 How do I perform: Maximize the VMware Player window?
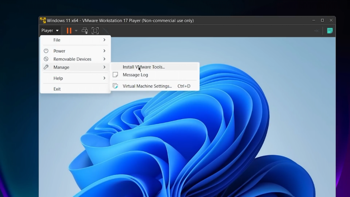[x=322, y=20]
